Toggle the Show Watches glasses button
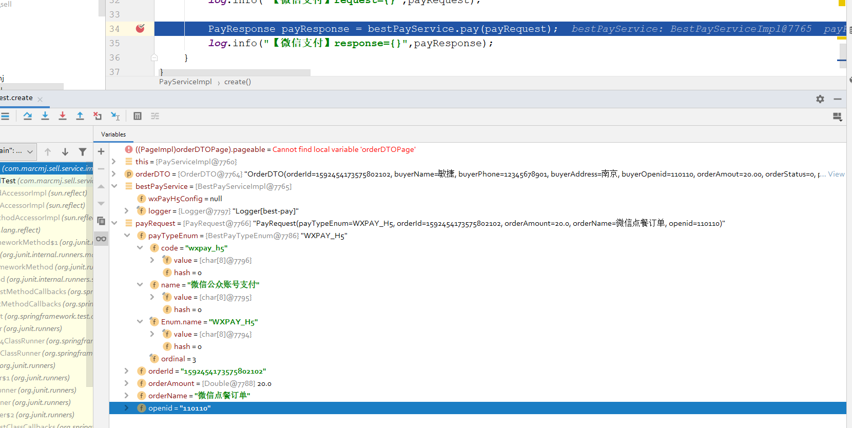 pyautogui.click(x=101, y=239)
